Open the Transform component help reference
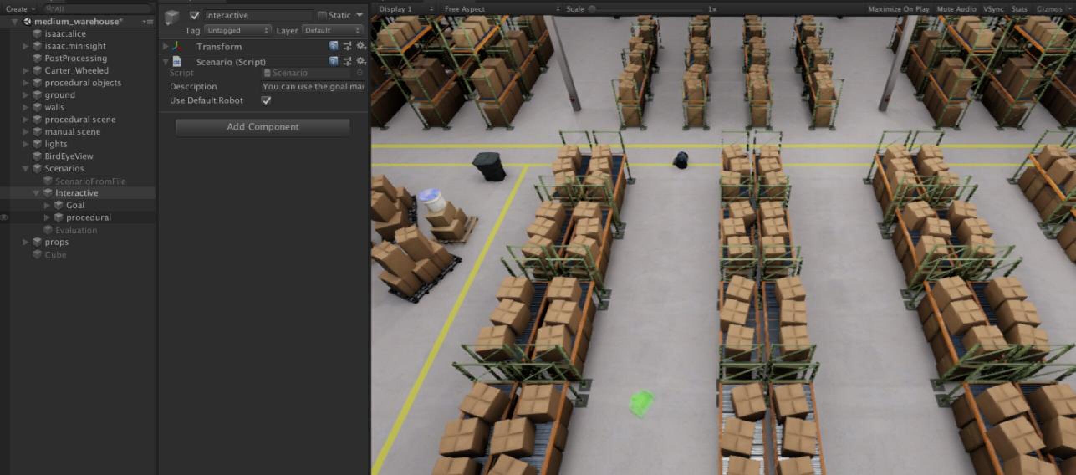The width and height of the screenshot is (1076, 475). coord(333,46)
